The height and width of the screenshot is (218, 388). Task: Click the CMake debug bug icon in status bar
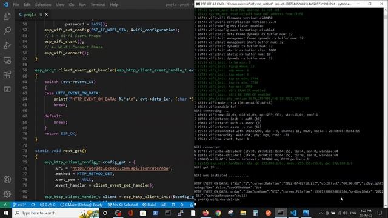click(x=173, y=205)
